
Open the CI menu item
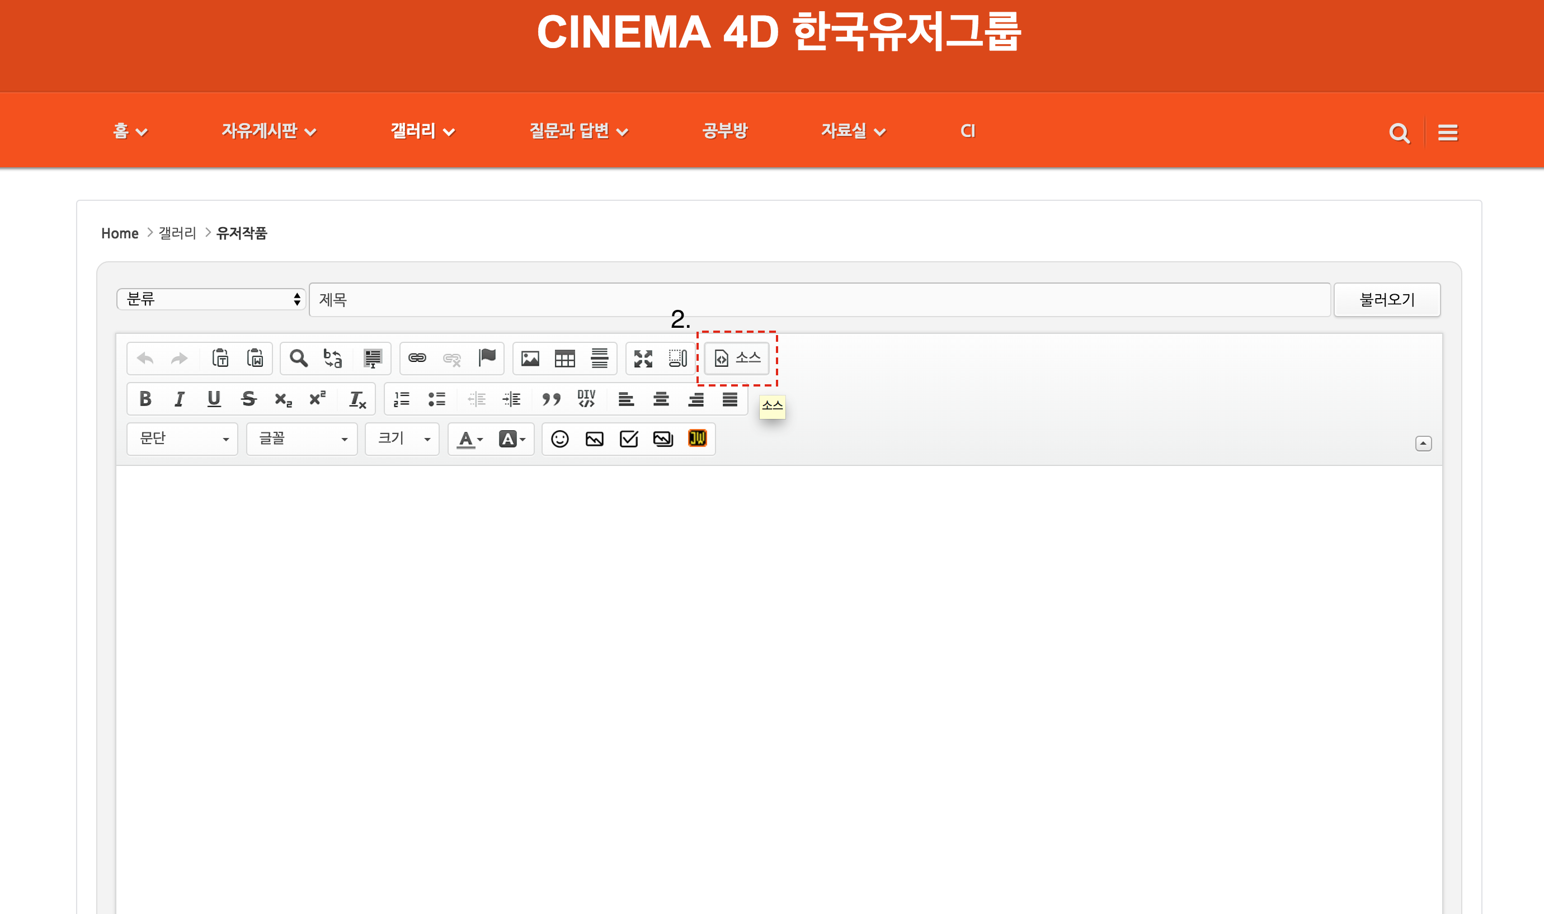[968, 131]
